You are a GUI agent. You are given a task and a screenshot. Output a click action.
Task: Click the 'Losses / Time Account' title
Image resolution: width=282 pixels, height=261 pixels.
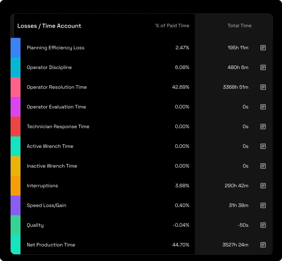pos(49,26)
